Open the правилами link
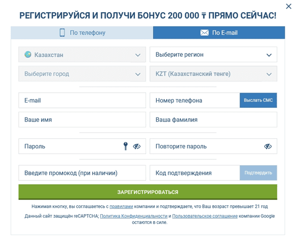Viewport: 295px width, 245px height. tap(121, 207)
